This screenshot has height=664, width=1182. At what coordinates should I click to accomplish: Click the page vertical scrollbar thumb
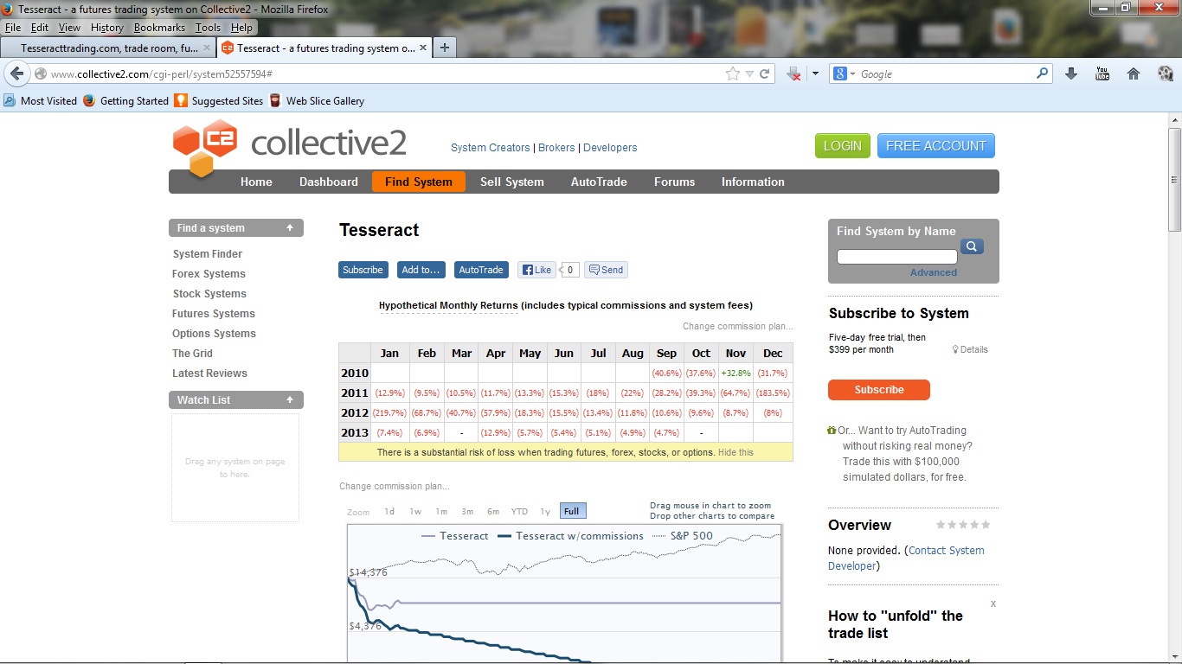click(1174, 180)
